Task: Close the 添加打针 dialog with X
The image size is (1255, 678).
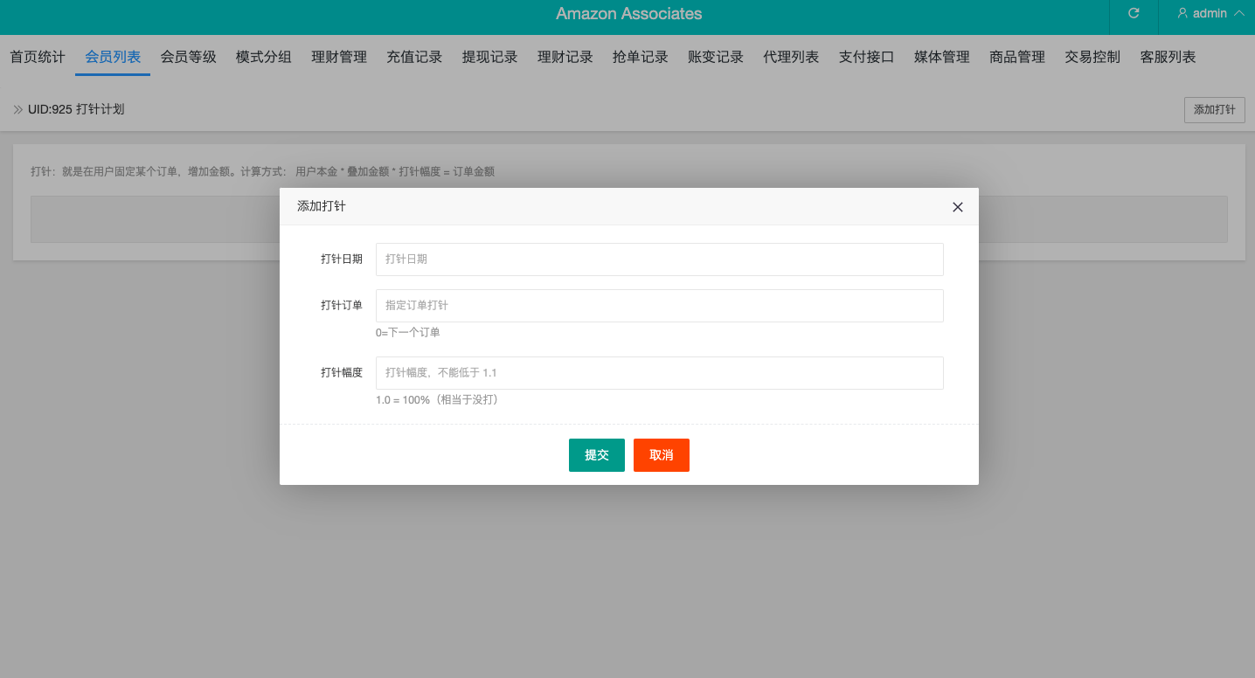Action: (x=957, y=207)
